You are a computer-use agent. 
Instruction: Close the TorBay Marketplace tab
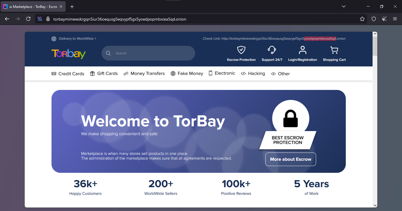[61, 6]
